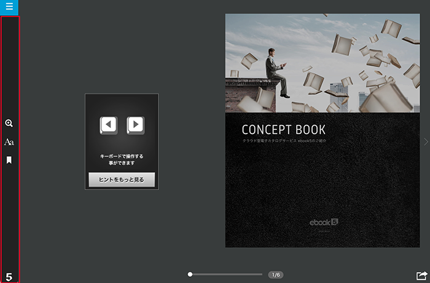Viewport: 430px width, 283px height.
Task: Click the middle of the page slider track
Action: tap(226, 274)
